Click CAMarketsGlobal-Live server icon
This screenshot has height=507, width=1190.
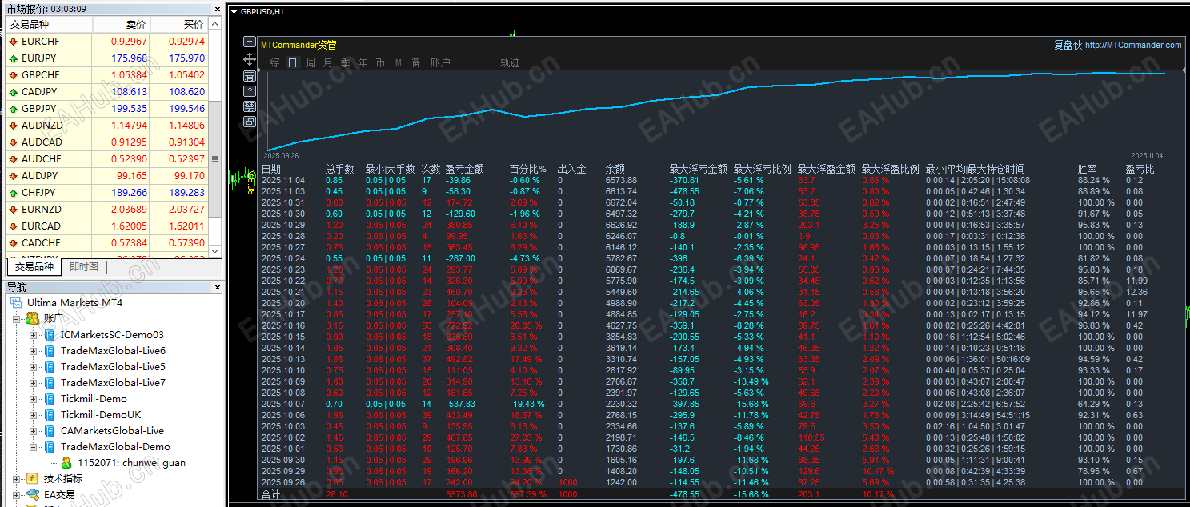coord(50,431)
